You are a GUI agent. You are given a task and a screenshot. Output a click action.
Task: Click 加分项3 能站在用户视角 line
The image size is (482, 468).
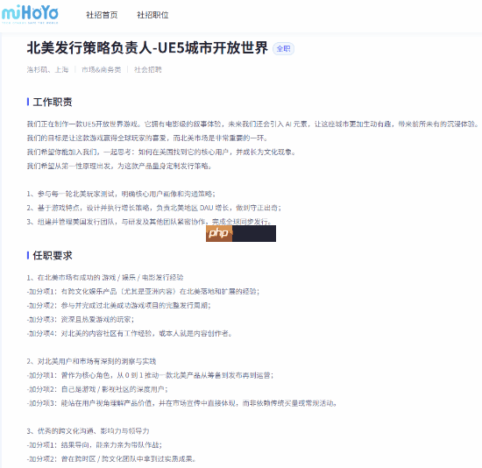click(x=181, y=403)
